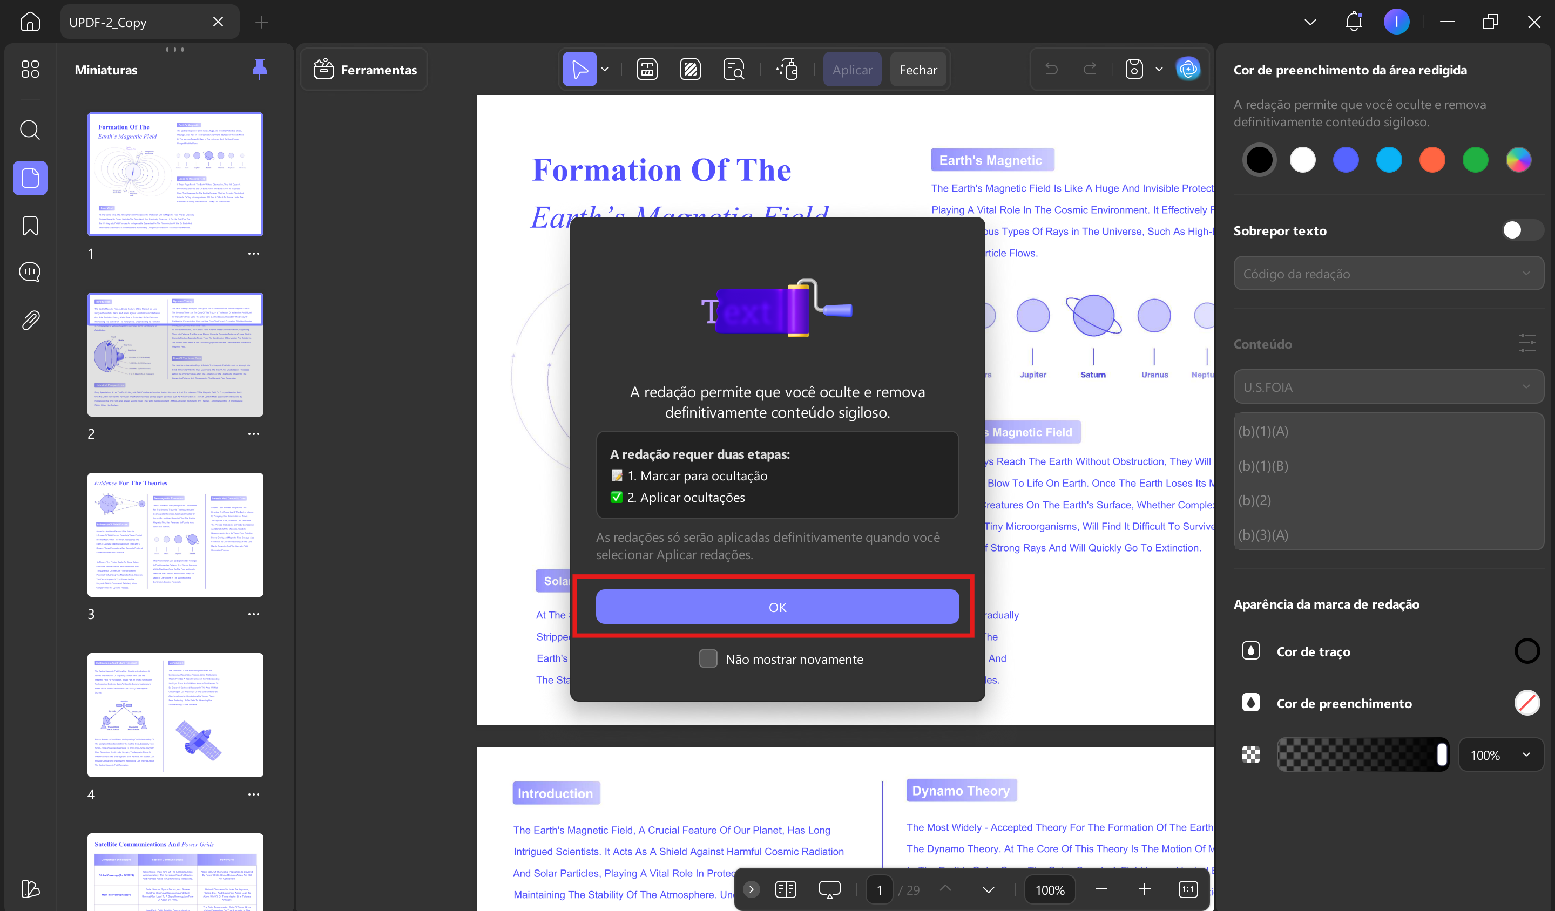The height and width of the screenshot is (911, 1555).
Task: Open the Código da redação dropdown
Action: tap(1388, 273)
